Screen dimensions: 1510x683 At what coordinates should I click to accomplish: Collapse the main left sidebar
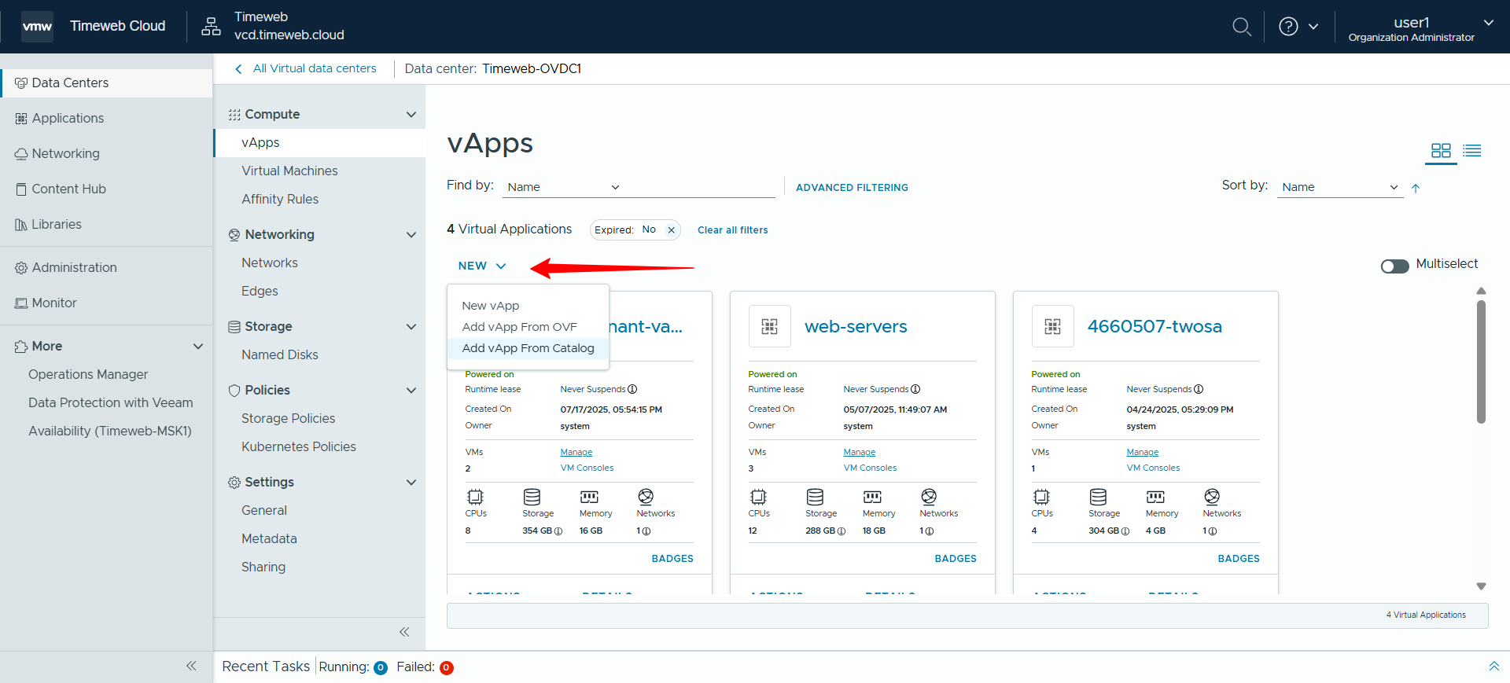click(x=191, y=666)
